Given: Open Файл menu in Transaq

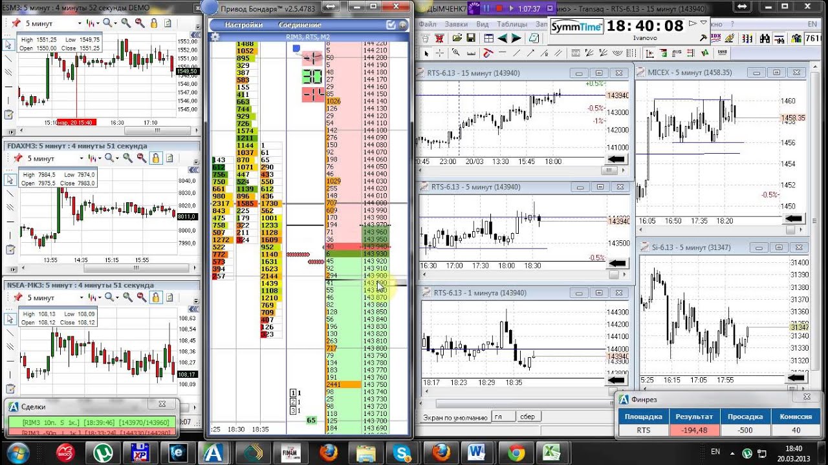Looking at the screenshot, I should (428, 24).
